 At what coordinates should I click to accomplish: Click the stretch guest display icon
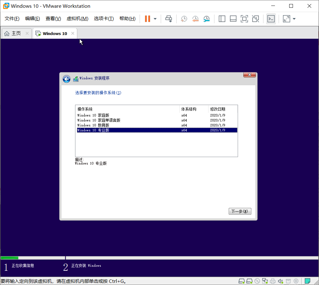pos(286,19)
